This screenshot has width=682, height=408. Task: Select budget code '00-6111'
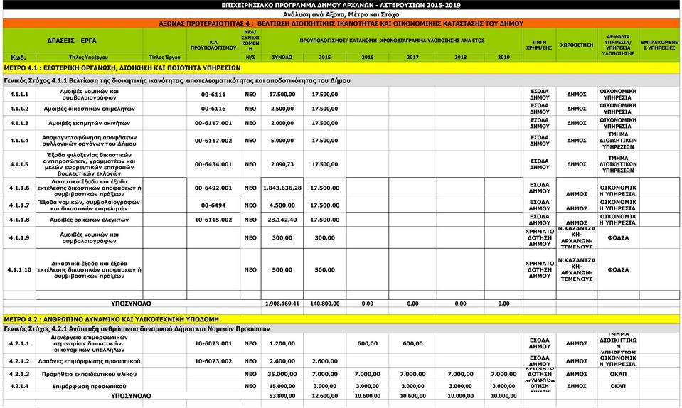click(x=213, y=95)
